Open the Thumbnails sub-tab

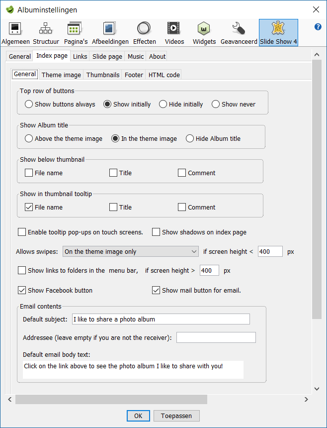[x=103, y=75]
